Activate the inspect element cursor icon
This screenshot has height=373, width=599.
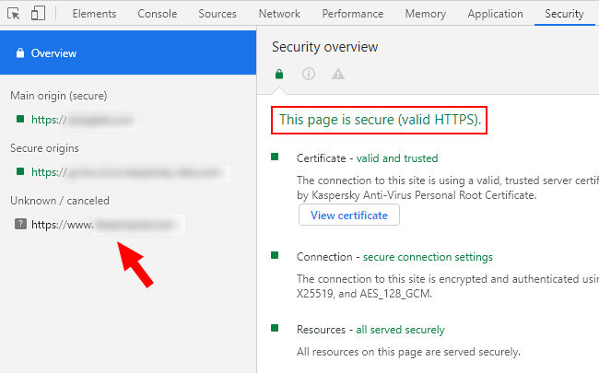coord(14,14)
